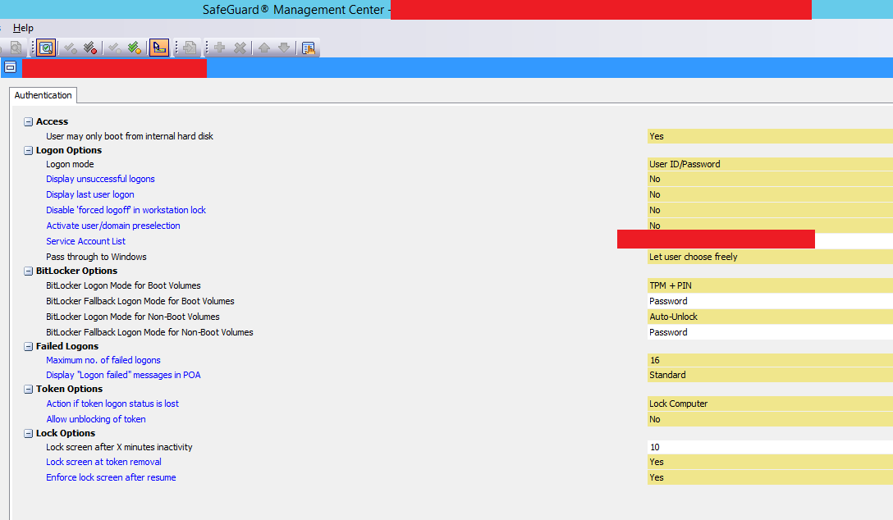Click the grayed print preview magnifier icon
The image size is (893, 520).
tap(16, 48)
